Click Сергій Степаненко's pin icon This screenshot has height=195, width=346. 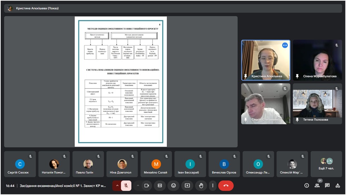point(245,120)
